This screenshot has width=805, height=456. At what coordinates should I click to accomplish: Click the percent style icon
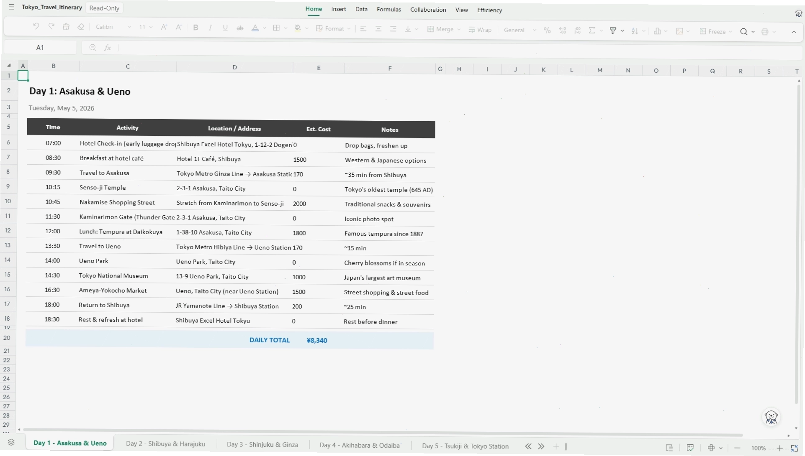547,30
